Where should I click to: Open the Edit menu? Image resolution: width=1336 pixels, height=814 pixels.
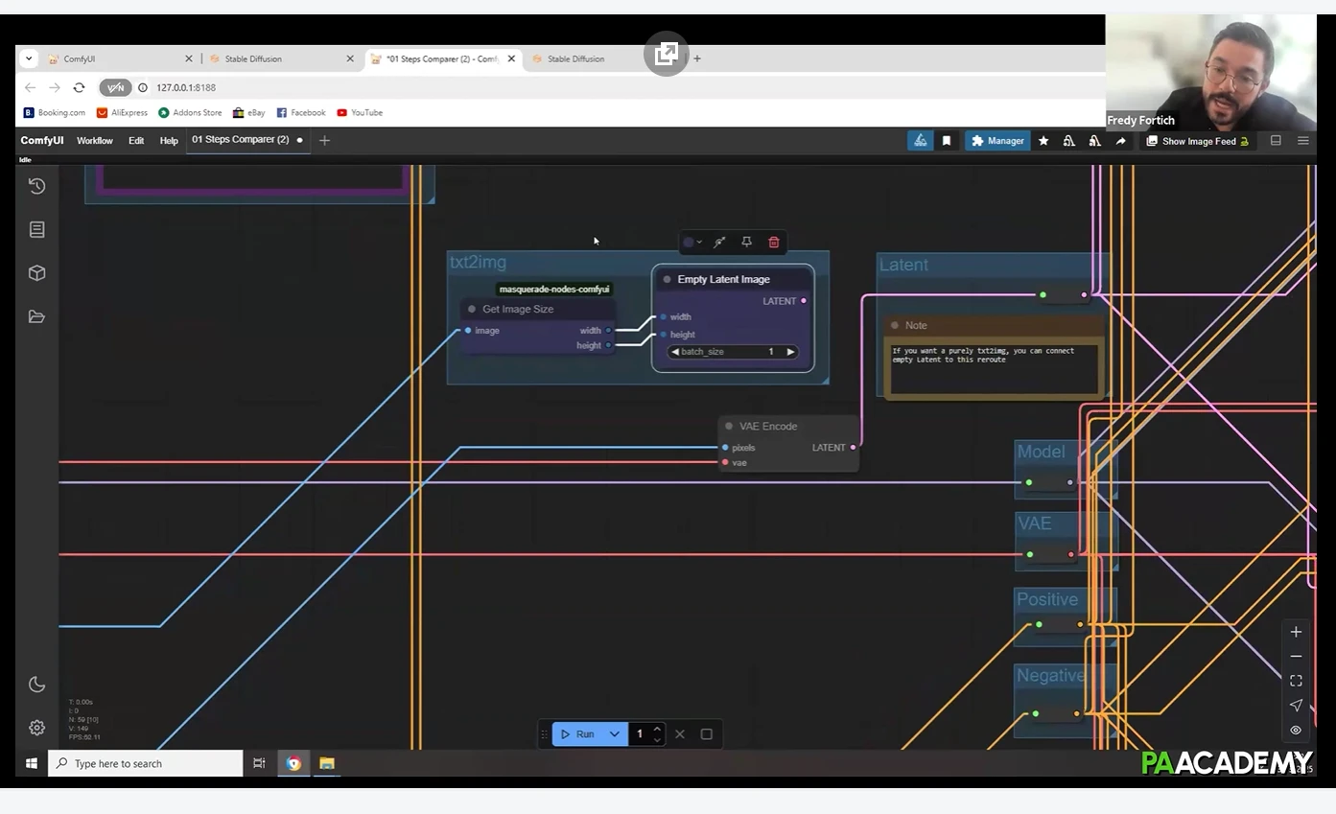click(136, 141)
